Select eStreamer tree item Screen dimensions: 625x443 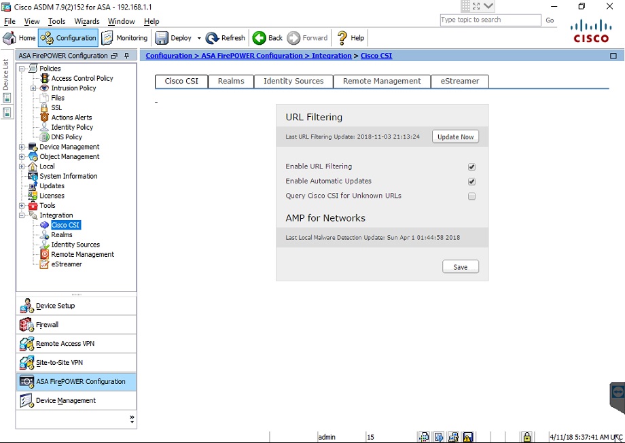click(x=66, y=264)
